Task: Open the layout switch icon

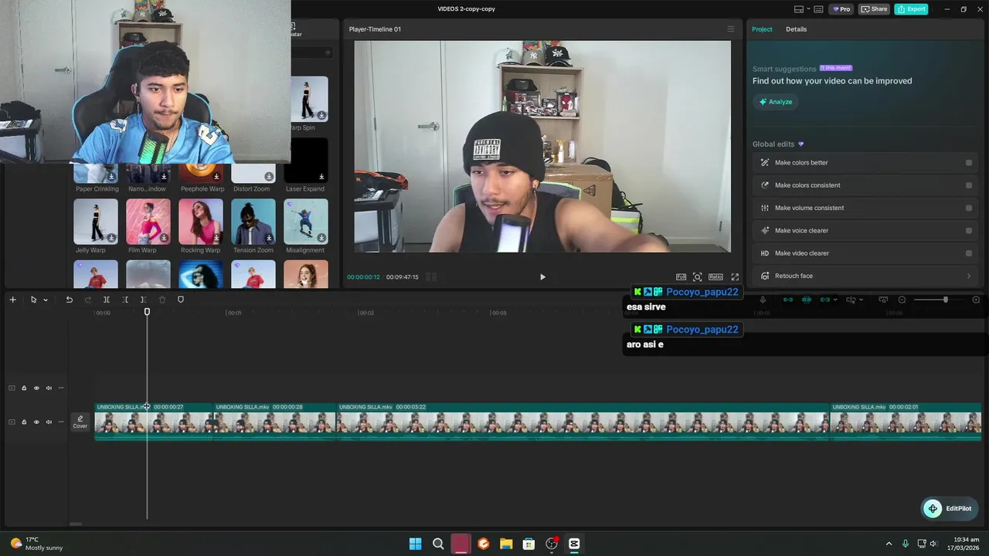Action: [799, 9]
